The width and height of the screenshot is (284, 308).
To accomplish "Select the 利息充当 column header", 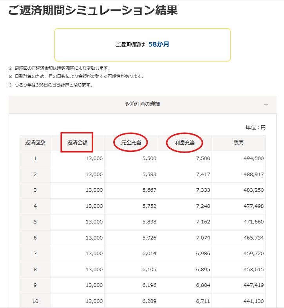I will click(x=185, y=143).
